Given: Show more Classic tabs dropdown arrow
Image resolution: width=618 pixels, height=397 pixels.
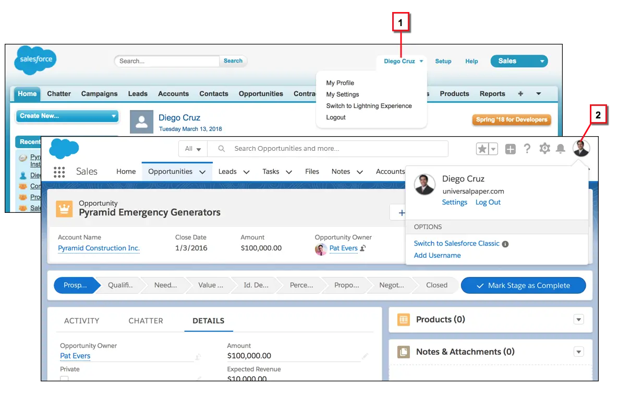Looking at the screenshot, I should (538, 94).
